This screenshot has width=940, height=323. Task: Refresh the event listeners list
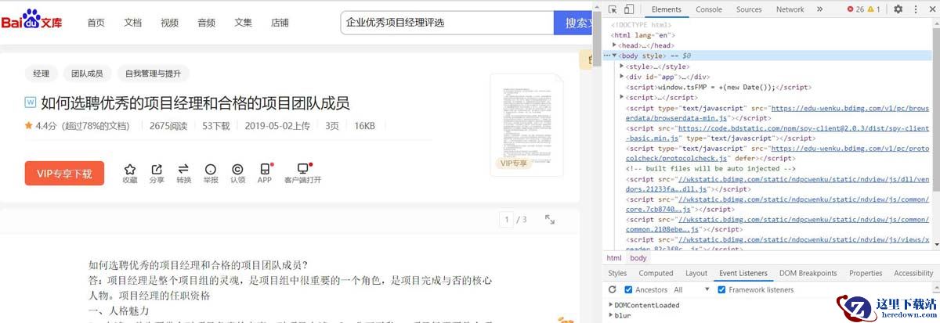click(613, 290)
